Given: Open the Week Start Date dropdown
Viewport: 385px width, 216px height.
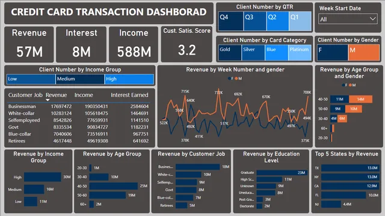Looking at the screenshot, I should coord(348,19).
